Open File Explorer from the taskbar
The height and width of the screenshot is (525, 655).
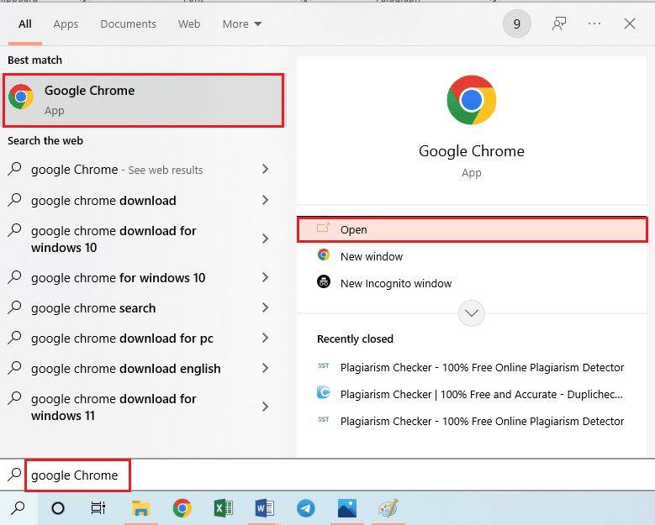click(x=140, y=508)
